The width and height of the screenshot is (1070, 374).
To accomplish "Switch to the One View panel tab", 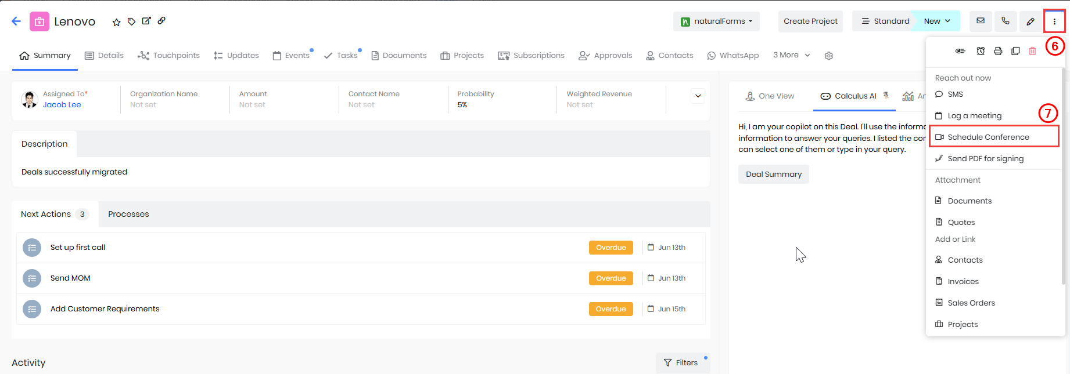I will (770, 96).
